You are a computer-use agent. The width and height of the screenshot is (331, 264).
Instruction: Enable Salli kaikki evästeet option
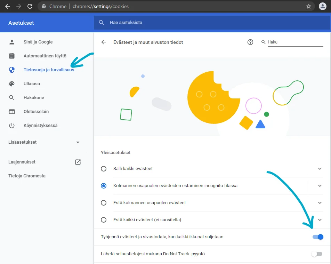coord(103,168)
